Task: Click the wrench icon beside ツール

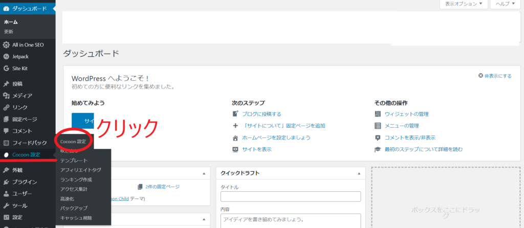Action: point(6,206)
